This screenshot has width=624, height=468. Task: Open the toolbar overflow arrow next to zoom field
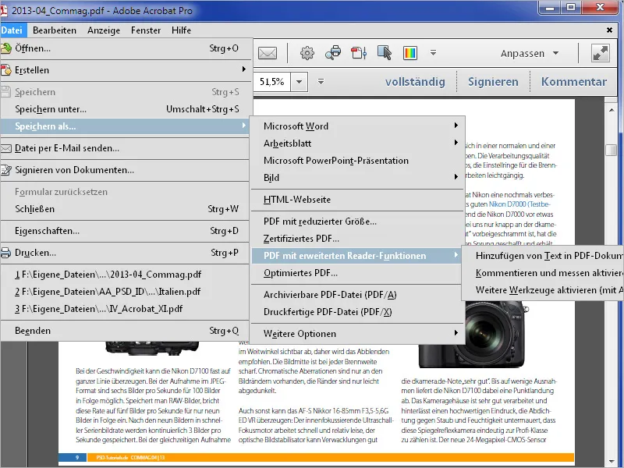(x=321, y=82)
